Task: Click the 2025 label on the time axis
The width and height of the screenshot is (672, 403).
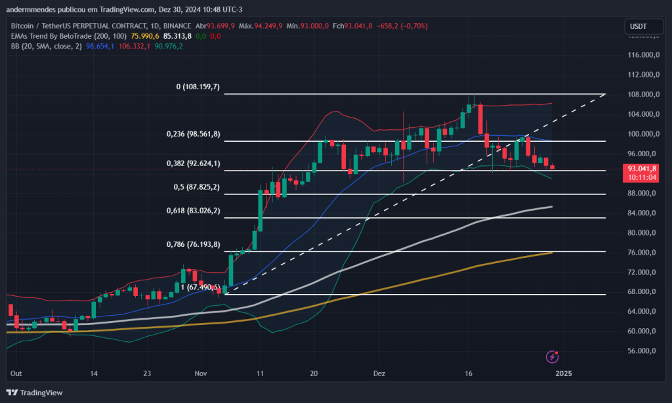Action: [564, 373]
